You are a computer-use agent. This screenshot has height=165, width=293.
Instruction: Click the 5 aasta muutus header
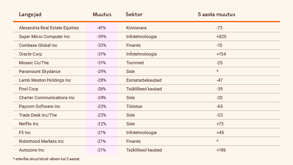coord(217,15)
